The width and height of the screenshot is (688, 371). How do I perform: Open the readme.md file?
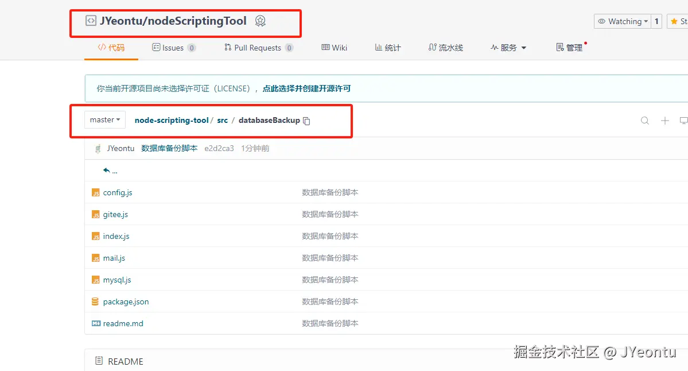click(123, 323)
